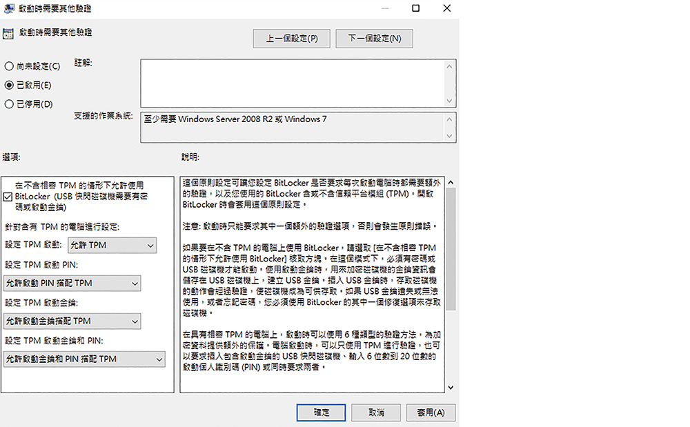The height and width of the screenshot is (427, 690).
Task: Go to 下一個設定(N) next setting
Action: click(374, 39)
